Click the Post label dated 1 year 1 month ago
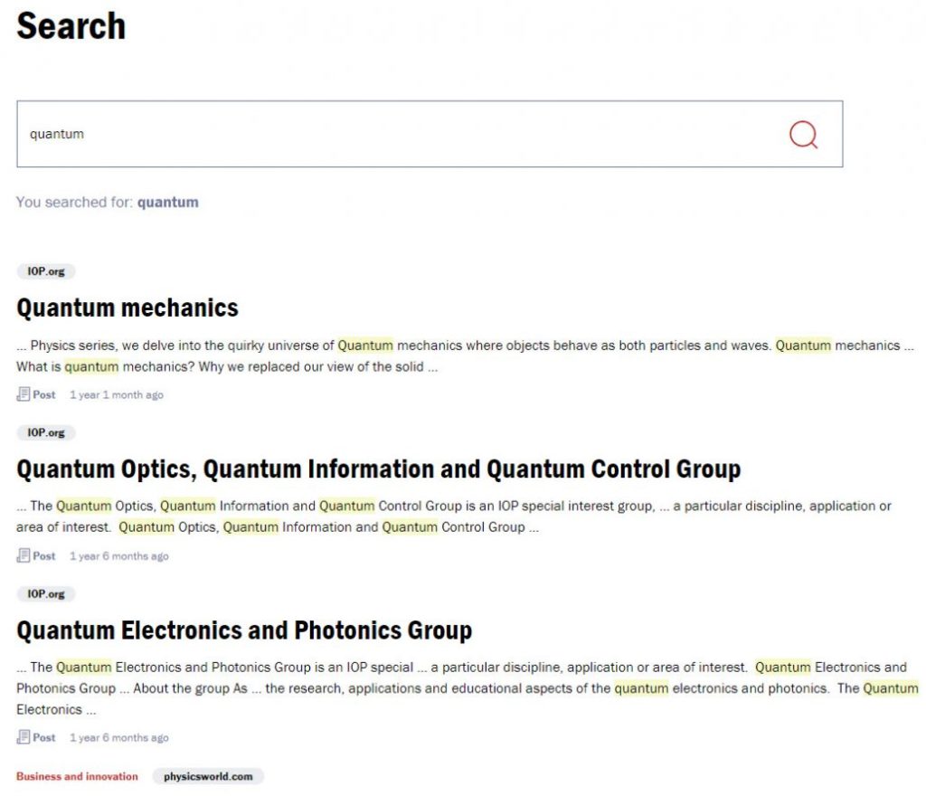The width and height of the screenshot is (926, 796). pos(44,394)
